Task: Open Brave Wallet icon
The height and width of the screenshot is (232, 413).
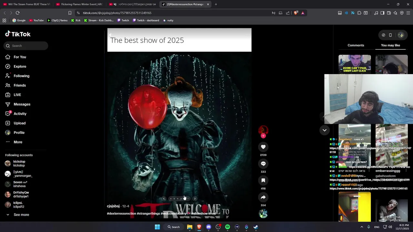Action: coord(389,13)
